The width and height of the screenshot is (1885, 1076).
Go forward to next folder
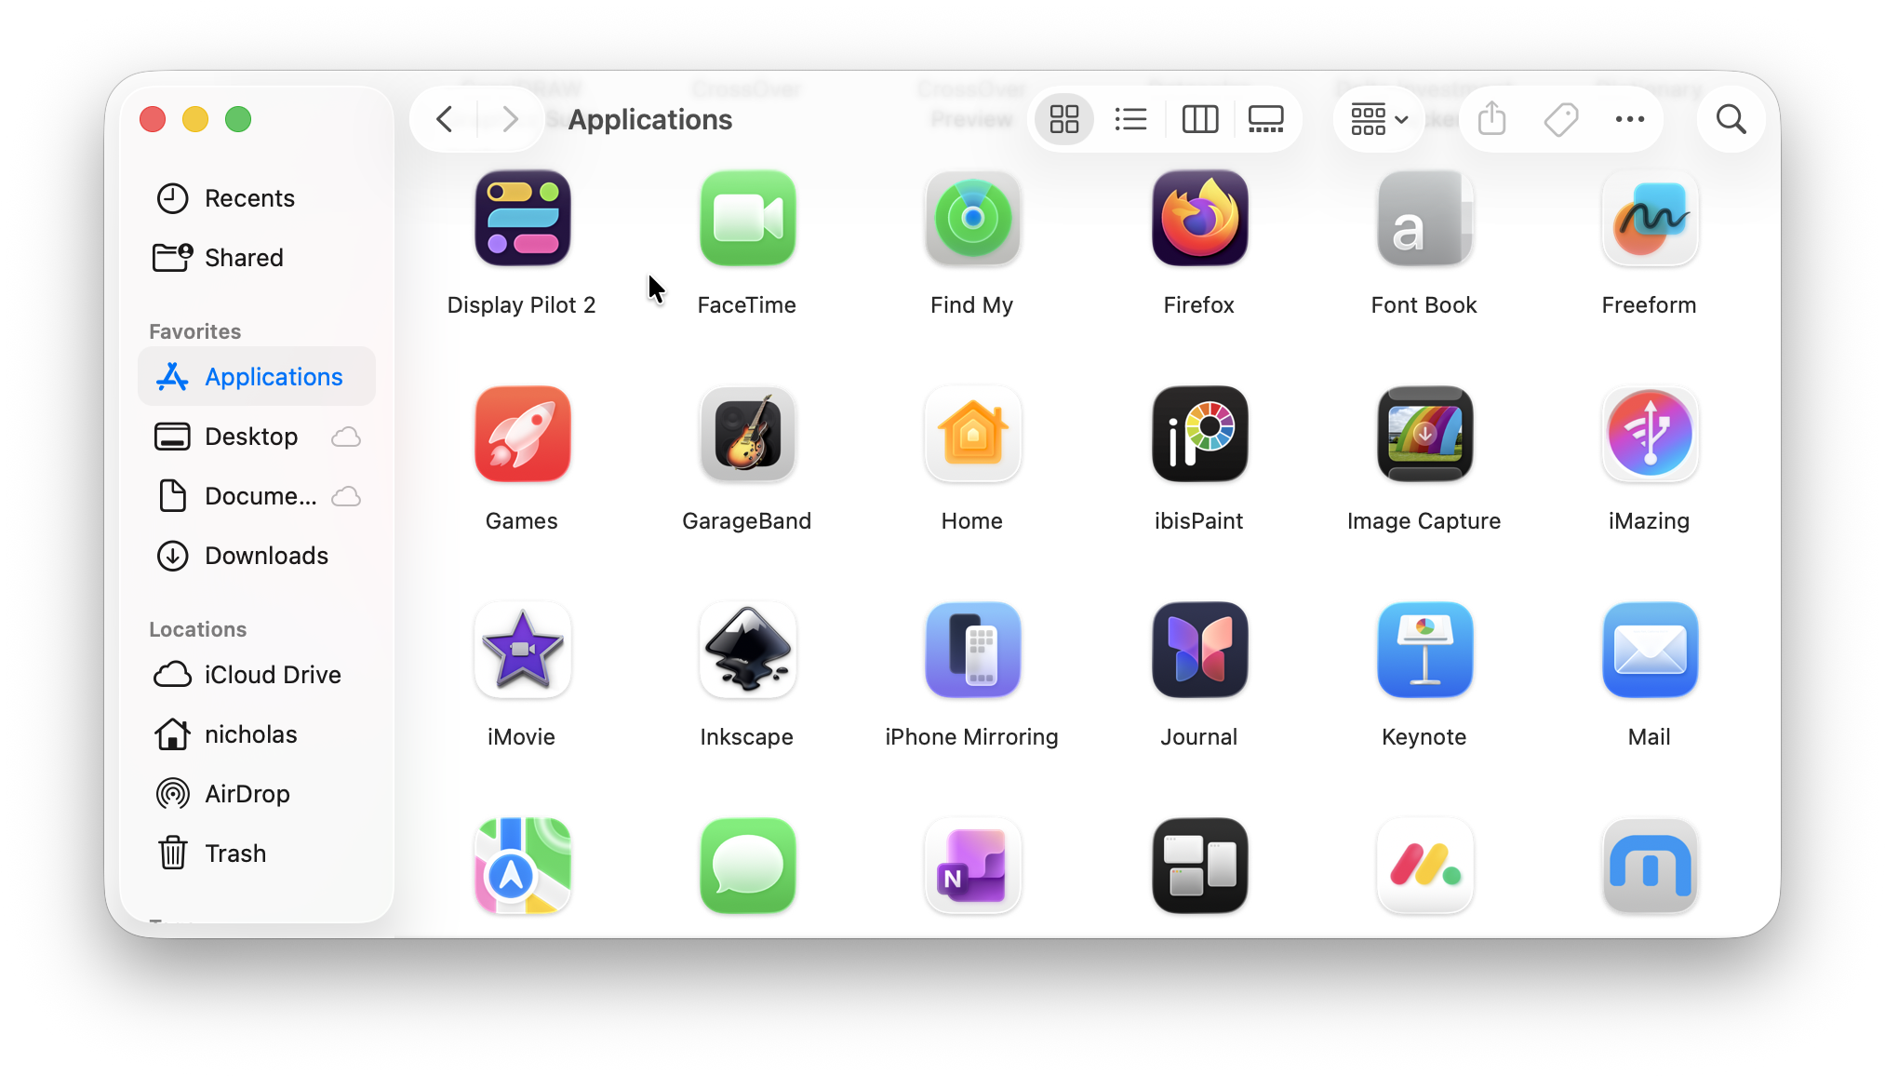(x=509, y=119)
